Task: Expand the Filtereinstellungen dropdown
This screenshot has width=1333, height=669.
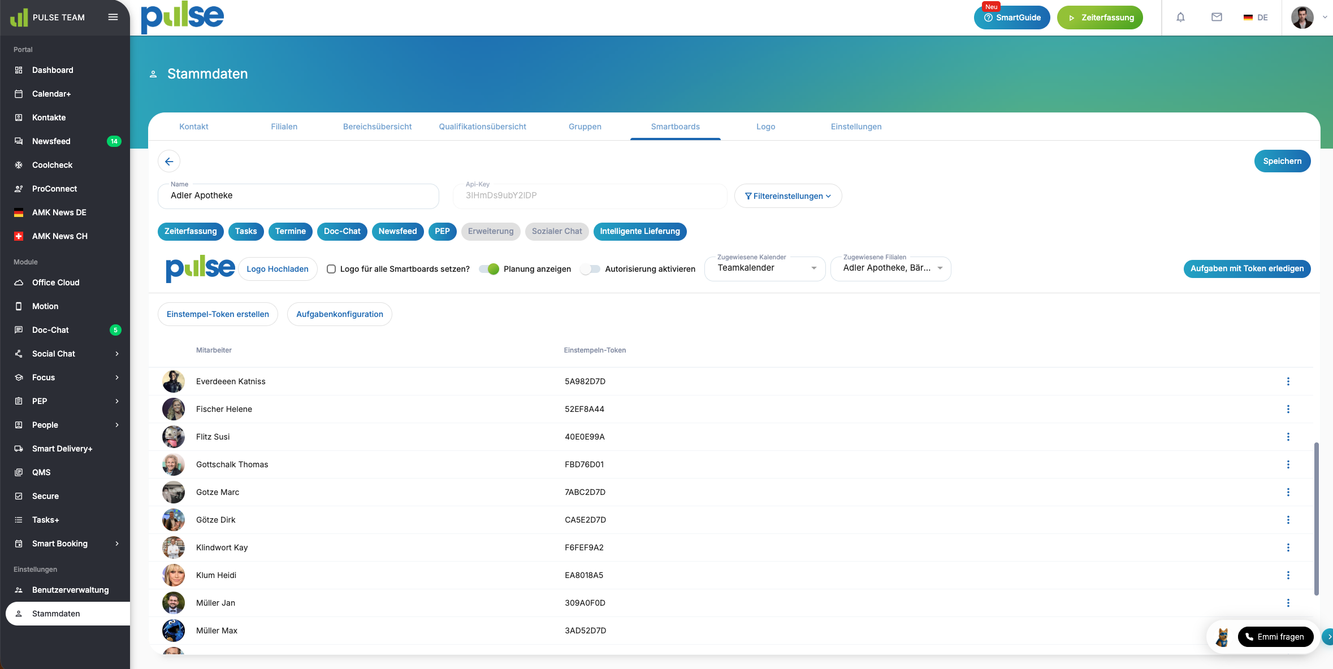Action: pyautogui.click(x=787, y=196)
